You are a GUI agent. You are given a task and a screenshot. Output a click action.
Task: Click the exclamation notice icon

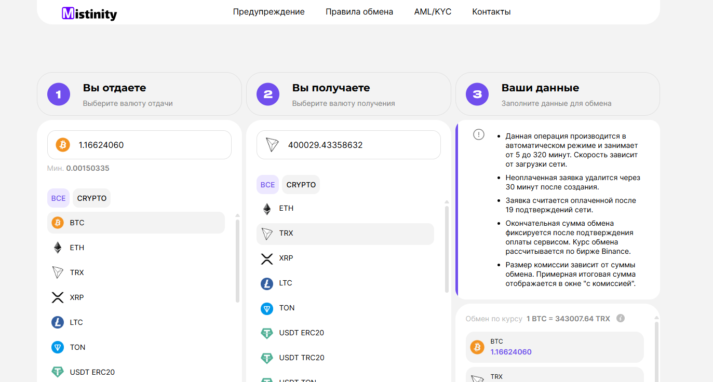pyautogui.click(x=479, y=134)
